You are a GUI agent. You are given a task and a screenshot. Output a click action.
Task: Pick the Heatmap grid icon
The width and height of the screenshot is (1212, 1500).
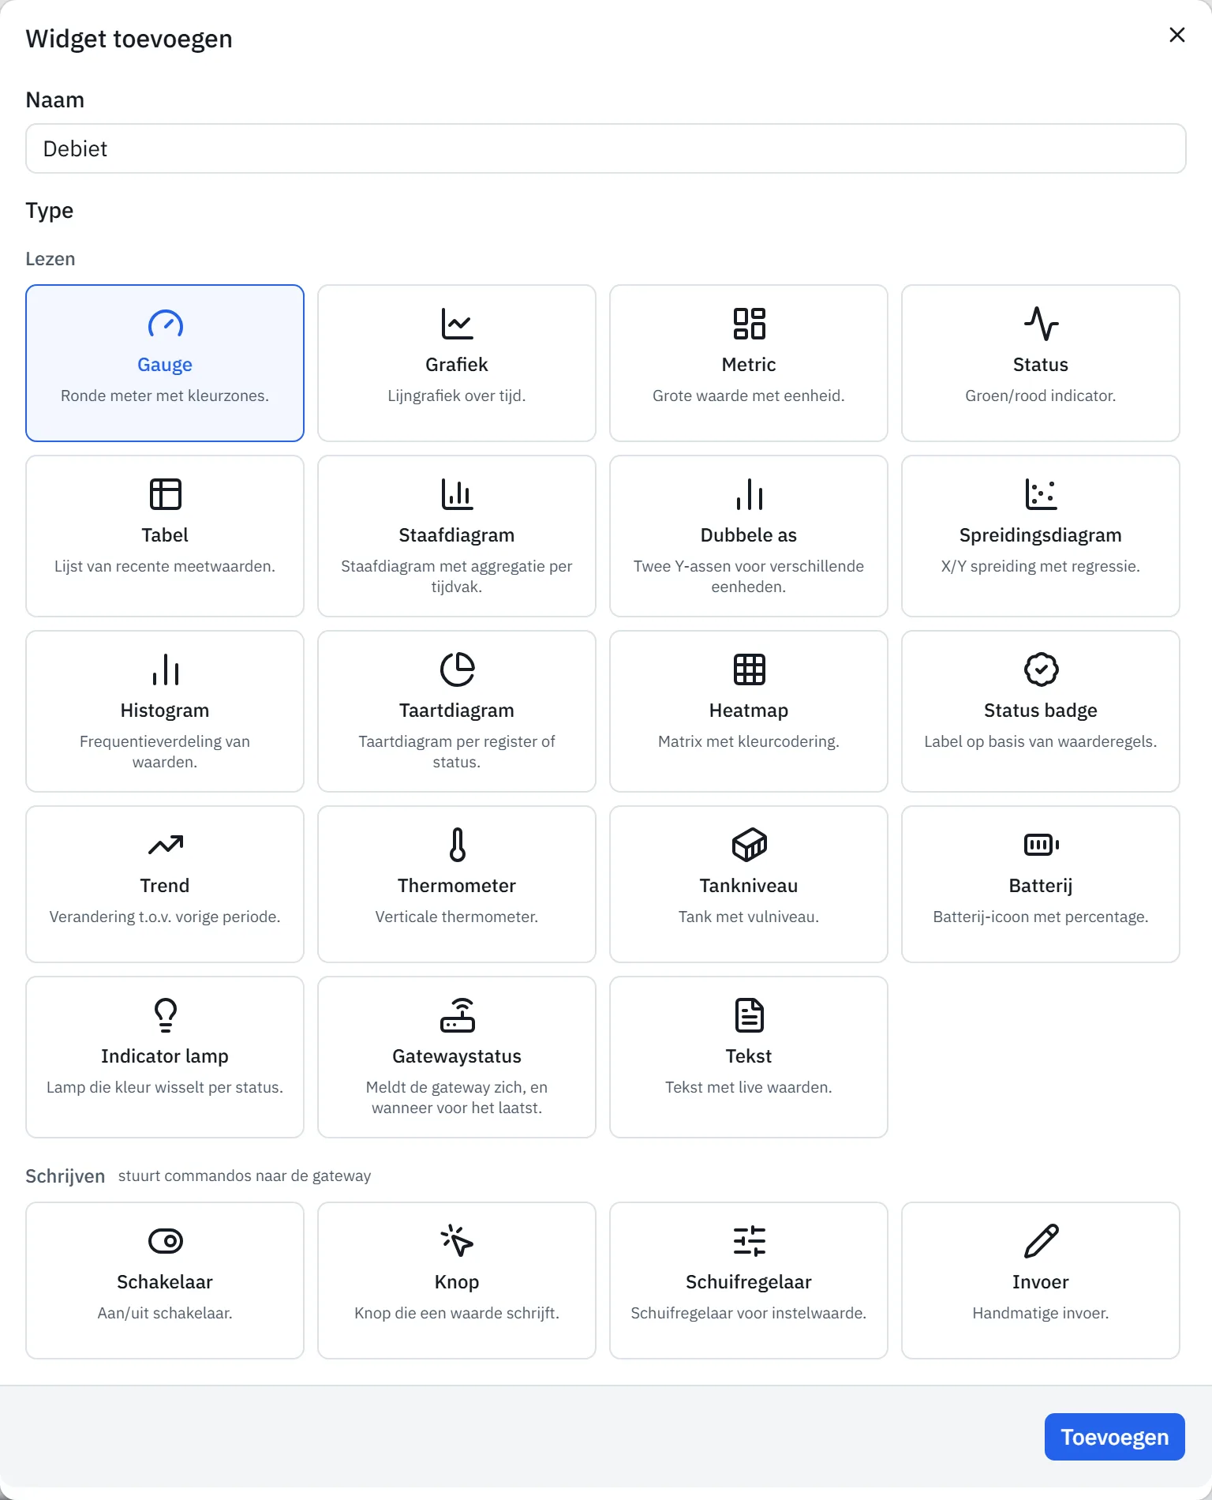(749, 669)
